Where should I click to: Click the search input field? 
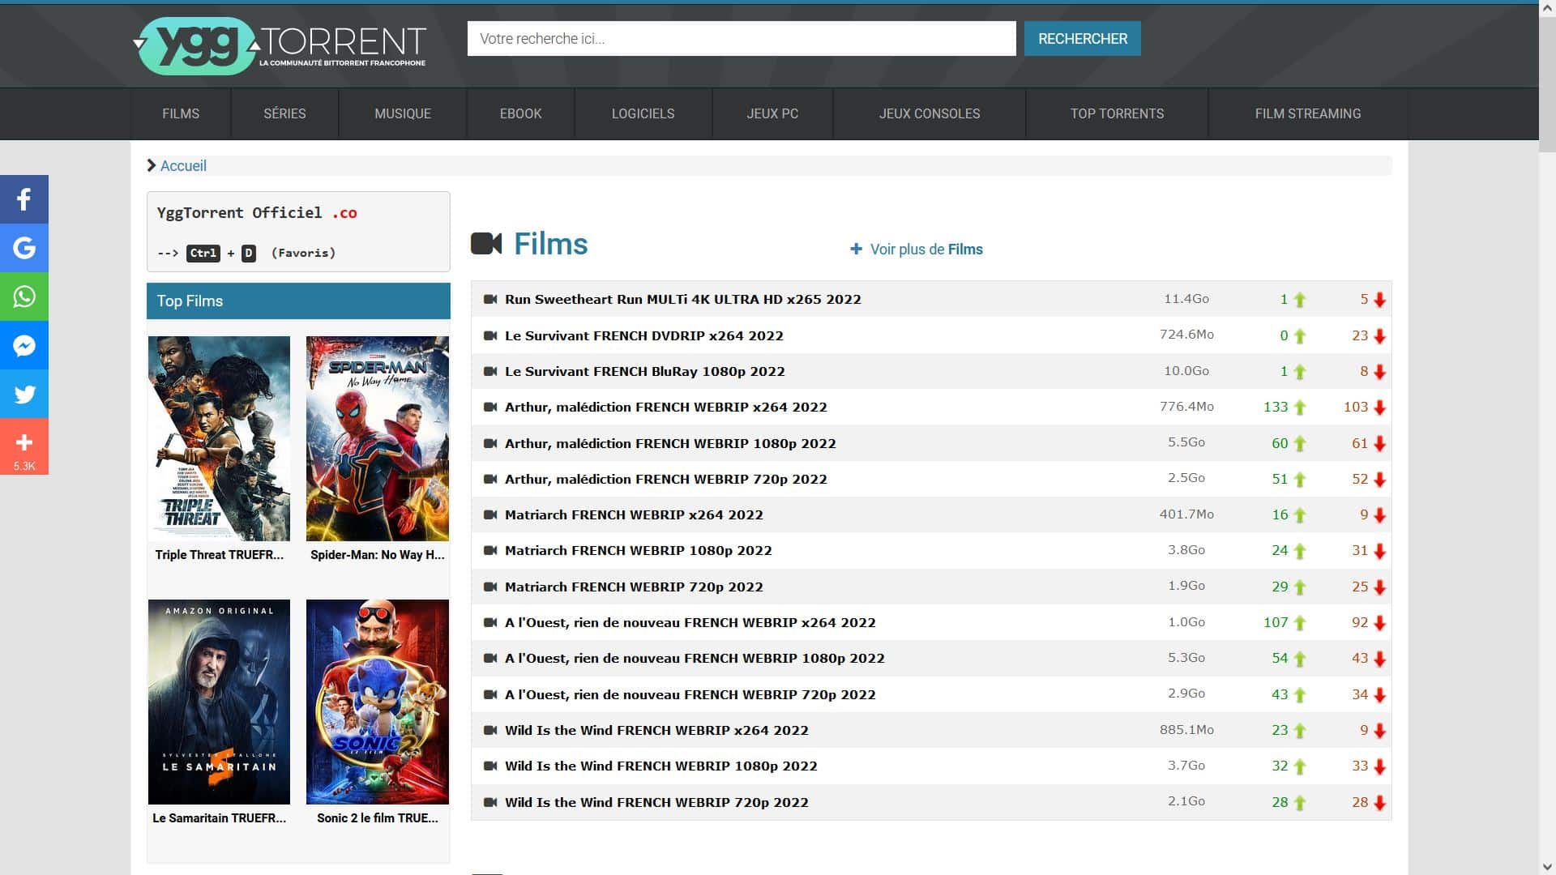[742, 39]
